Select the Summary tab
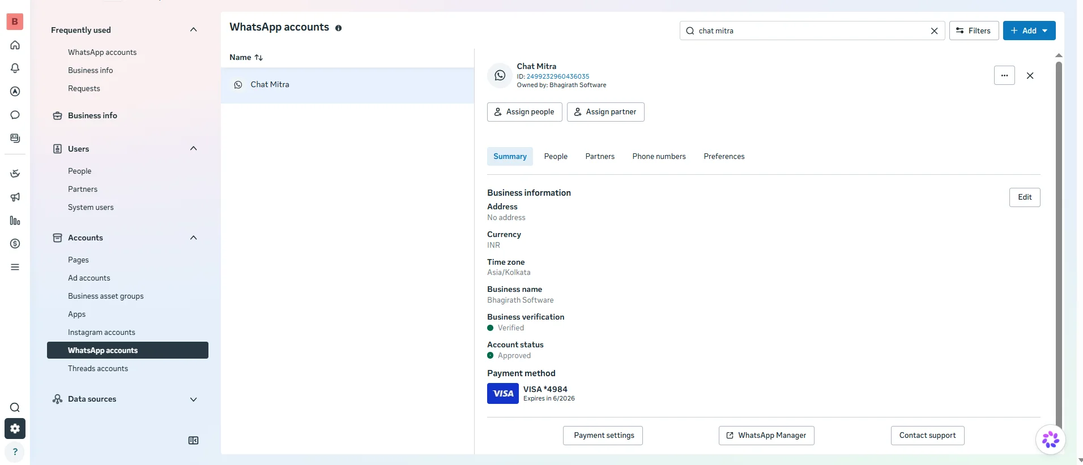Image resolution: width=1083 pixels, height=465 pixels. click(510, 157)
